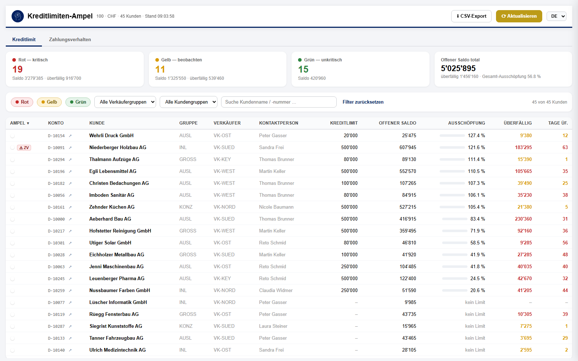Screen dimensions: 578x361
Task: Open the Alle Kundengruppen dropdown
Action: pyautogui.click(x=189, y=102)
